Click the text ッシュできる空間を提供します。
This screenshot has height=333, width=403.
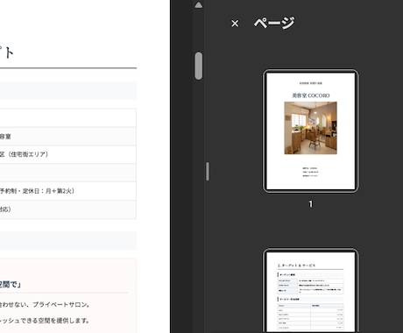coord(45,321)
